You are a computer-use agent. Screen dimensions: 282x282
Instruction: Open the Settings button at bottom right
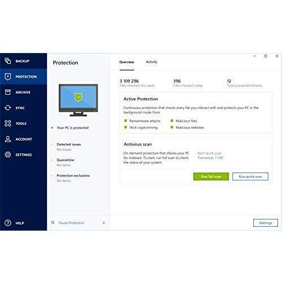click(x=266, y=223)
